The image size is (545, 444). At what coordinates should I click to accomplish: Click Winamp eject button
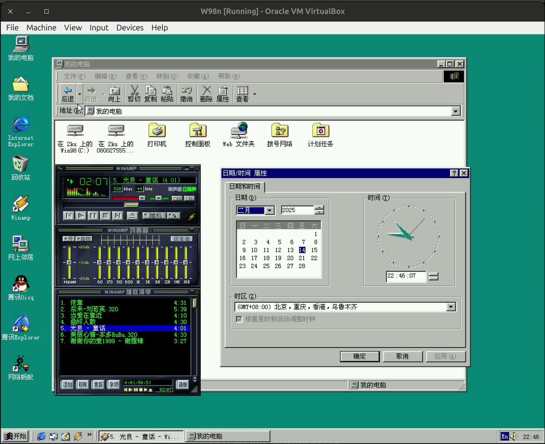(132, 216)
